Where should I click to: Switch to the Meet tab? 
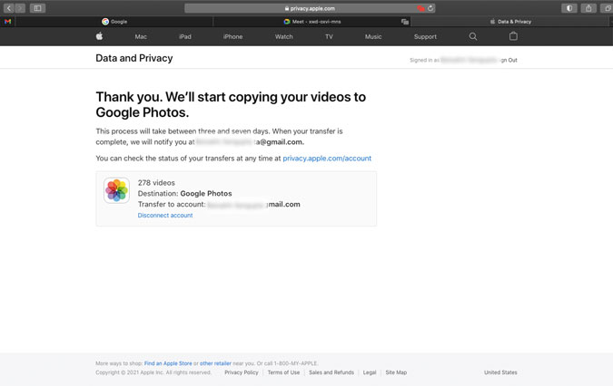(312, 22)
